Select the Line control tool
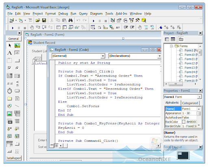208x167 pixels. pos(17,106)
